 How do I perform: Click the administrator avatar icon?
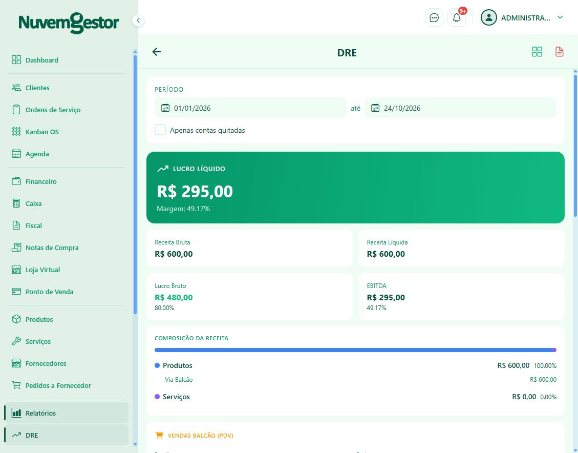click(489, 18)
